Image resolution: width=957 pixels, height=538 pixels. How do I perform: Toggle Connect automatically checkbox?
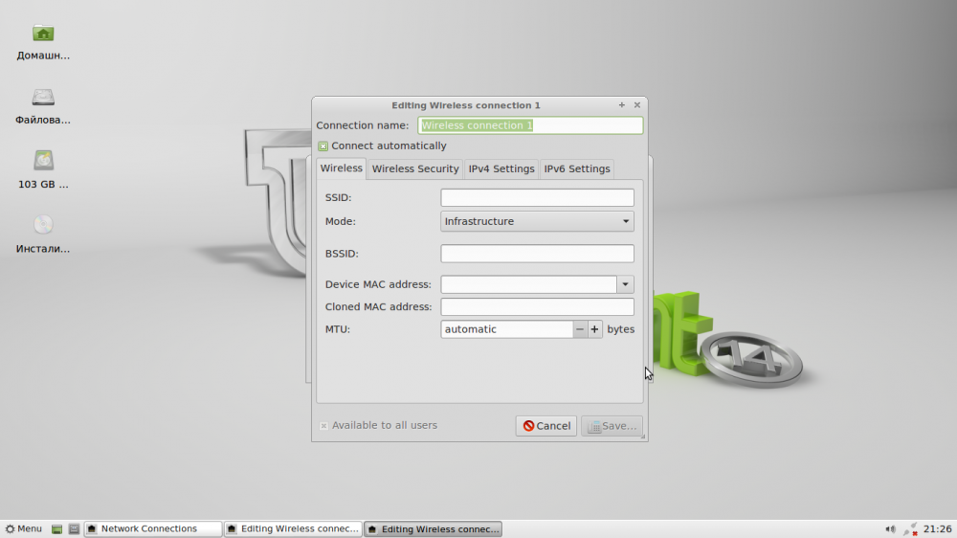point(323,146)
